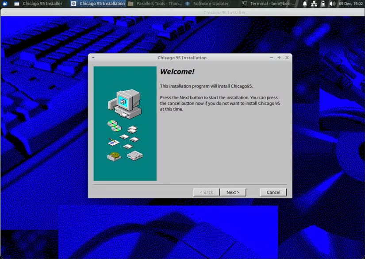Open Software Updater from the taskbar
Screen dimensions: 365x259
coord(207,4)
